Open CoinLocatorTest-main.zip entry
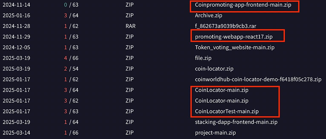The height and width of the screenshot is (139, 326). point(227,111)
